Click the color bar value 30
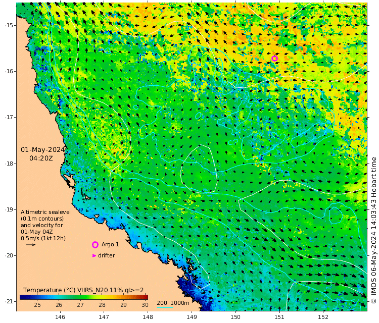379x323 pixels. point(145,305)
